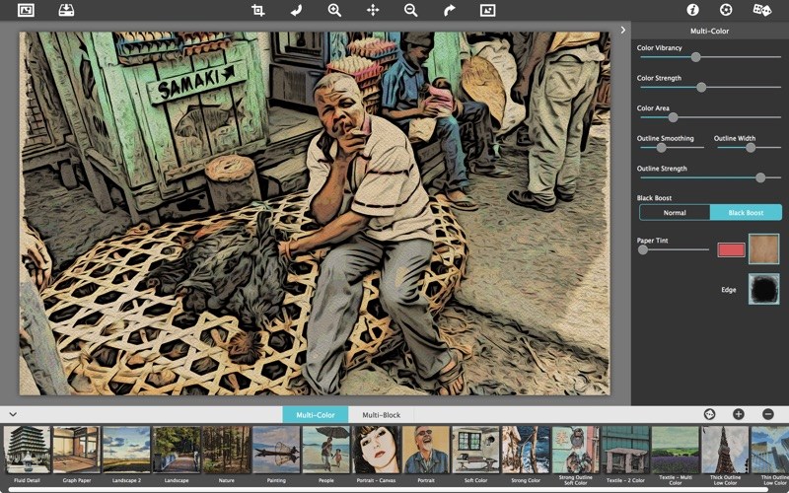Open the paper texture picker
The image size is (789, 493).
(x=763, y=249)
